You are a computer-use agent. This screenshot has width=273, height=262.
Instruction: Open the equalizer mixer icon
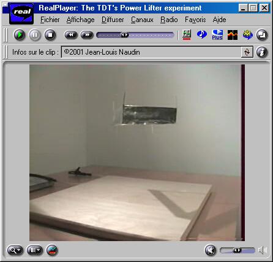(x=187, y=35)
